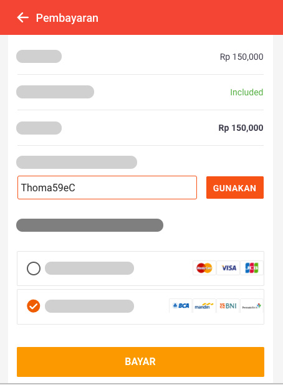Go back using the arrow beside Pembayaran
This screenshot has height=385, width=283.
click(x=23, y=17)
